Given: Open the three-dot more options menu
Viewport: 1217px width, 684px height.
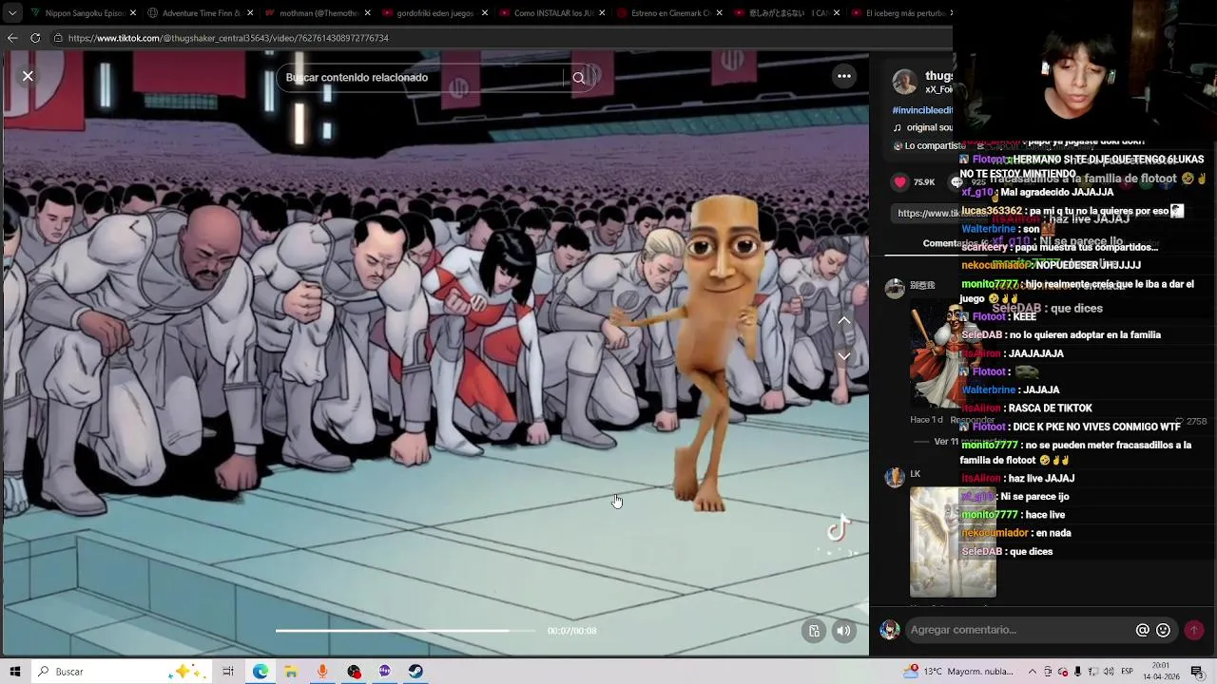Looking at the screenshot, I should pyautogui.click(x=844, y=76).
